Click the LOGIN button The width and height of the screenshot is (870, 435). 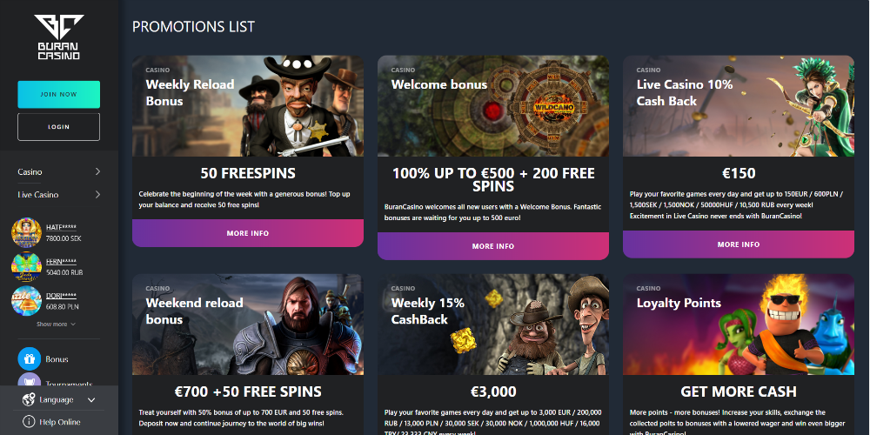[59, 127]
